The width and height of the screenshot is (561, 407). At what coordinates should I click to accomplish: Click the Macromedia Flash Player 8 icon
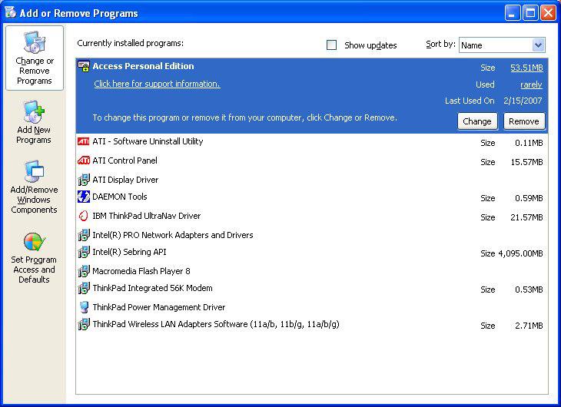84,271
